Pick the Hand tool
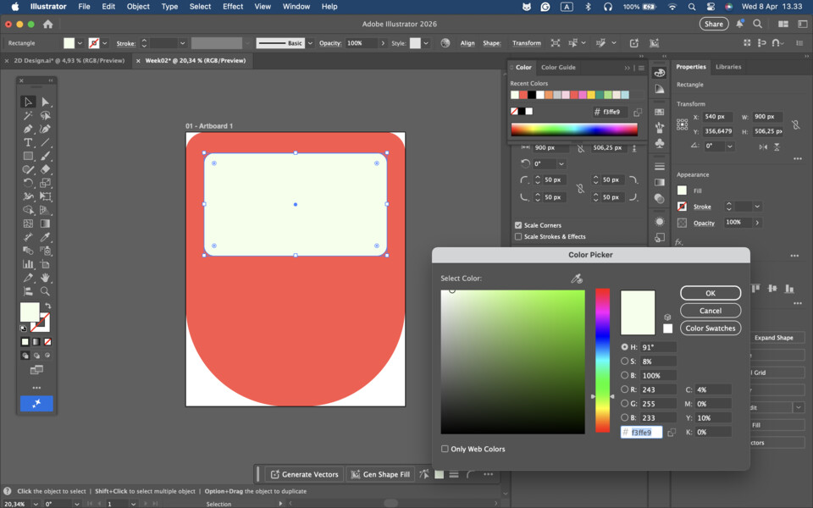Viewport: 813px width, 508px height. pos(46,278)
